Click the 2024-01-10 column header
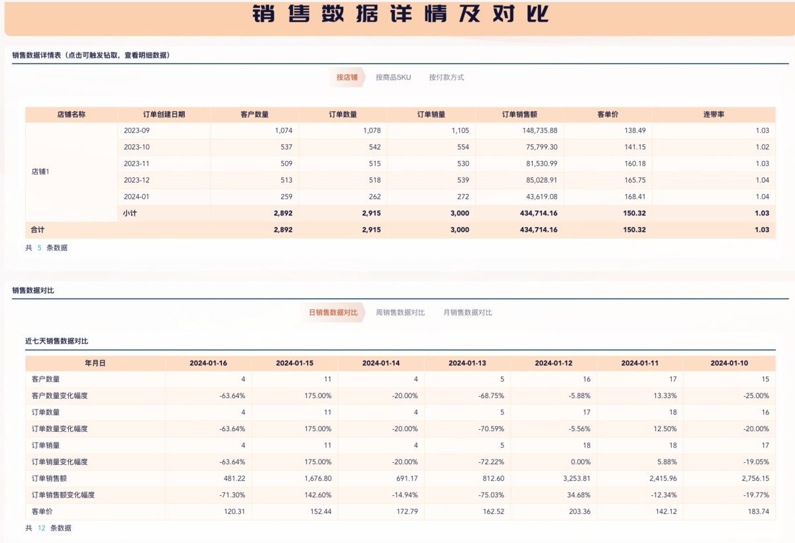Viewport: 795px width, 543px height. [729, 363]
